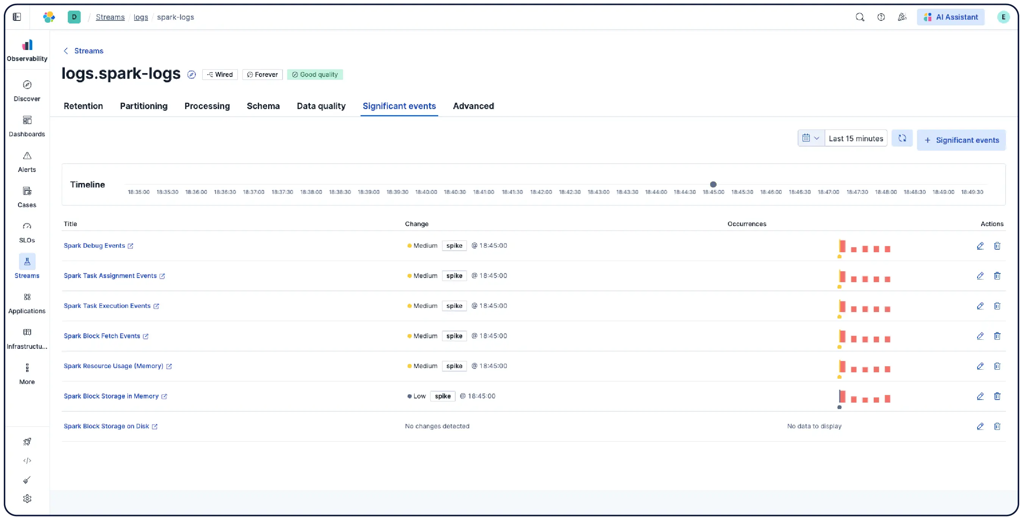
Task: Open the settings gear at sidebar bottom
Action: point(27,498)
